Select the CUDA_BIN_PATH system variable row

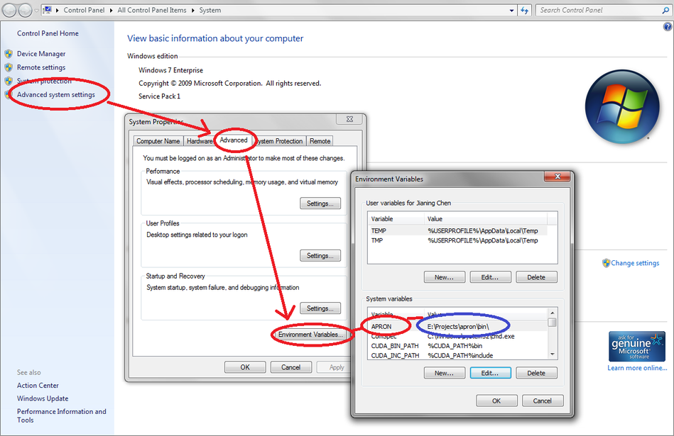458,346
